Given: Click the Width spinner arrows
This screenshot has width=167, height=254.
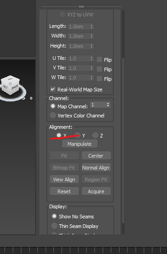Looking at the screenshot, I should (92, 36).
